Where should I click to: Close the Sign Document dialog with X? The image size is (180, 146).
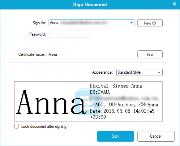pyautogui.click(x=175, y=4)
